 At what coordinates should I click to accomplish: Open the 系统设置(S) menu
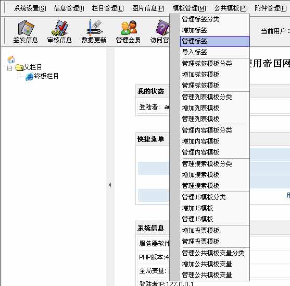(30, 8)
